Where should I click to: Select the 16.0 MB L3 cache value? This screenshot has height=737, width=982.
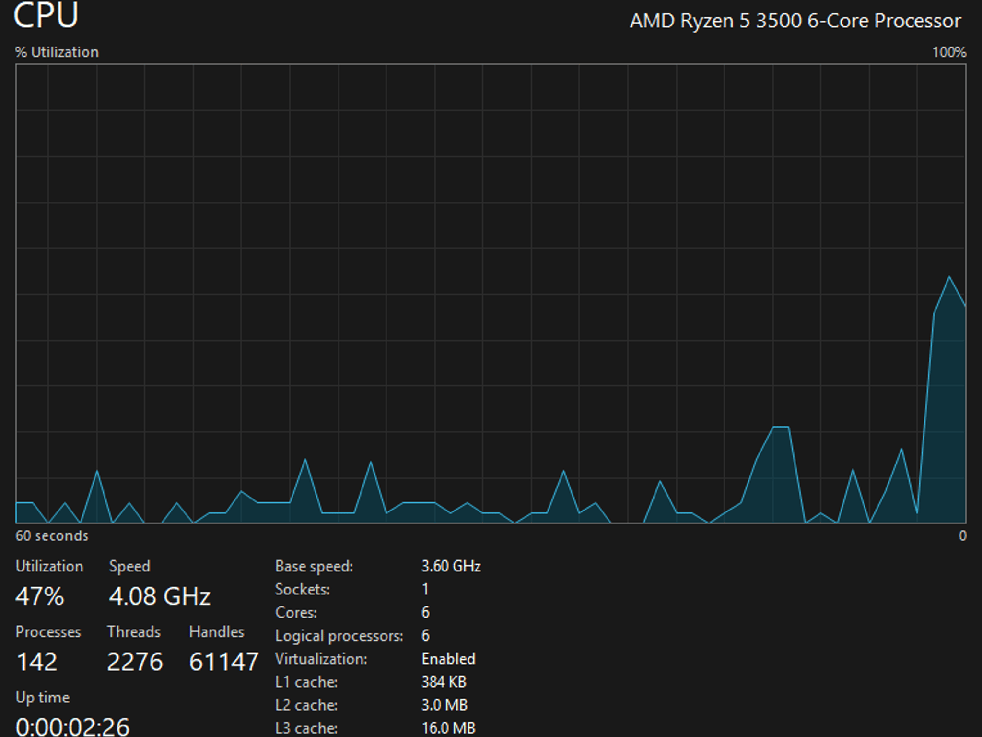448,728
